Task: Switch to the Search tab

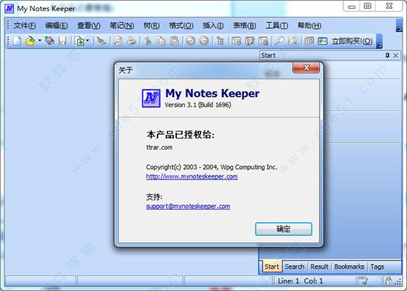Action: tap(295, 267)
